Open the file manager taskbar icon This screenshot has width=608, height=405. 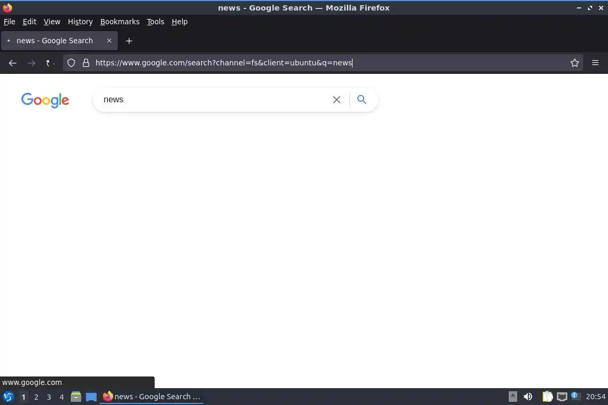[x=76, y=397]
